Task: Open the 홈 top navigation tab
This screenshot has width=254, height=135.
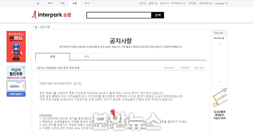Action: click(38, 3)
